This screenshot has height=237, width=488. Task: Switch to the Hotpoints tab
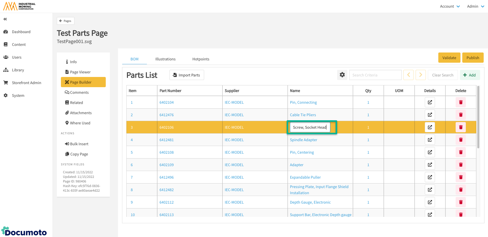201,59
